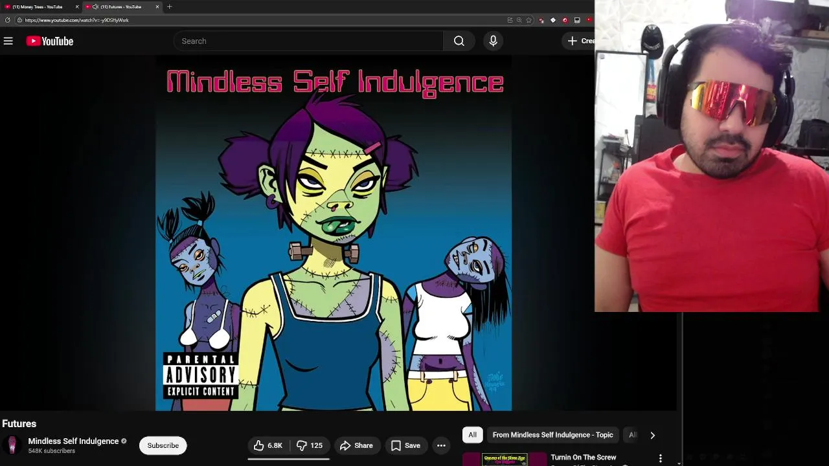Close the Money Trees browser tab
Viewport: 829px width, 466px height.
[x=77, y=6]
